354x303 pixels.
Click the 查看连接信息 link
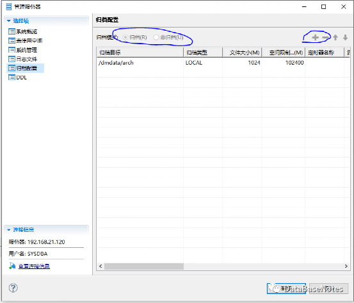pyautogui.click(x=34, y=266)
